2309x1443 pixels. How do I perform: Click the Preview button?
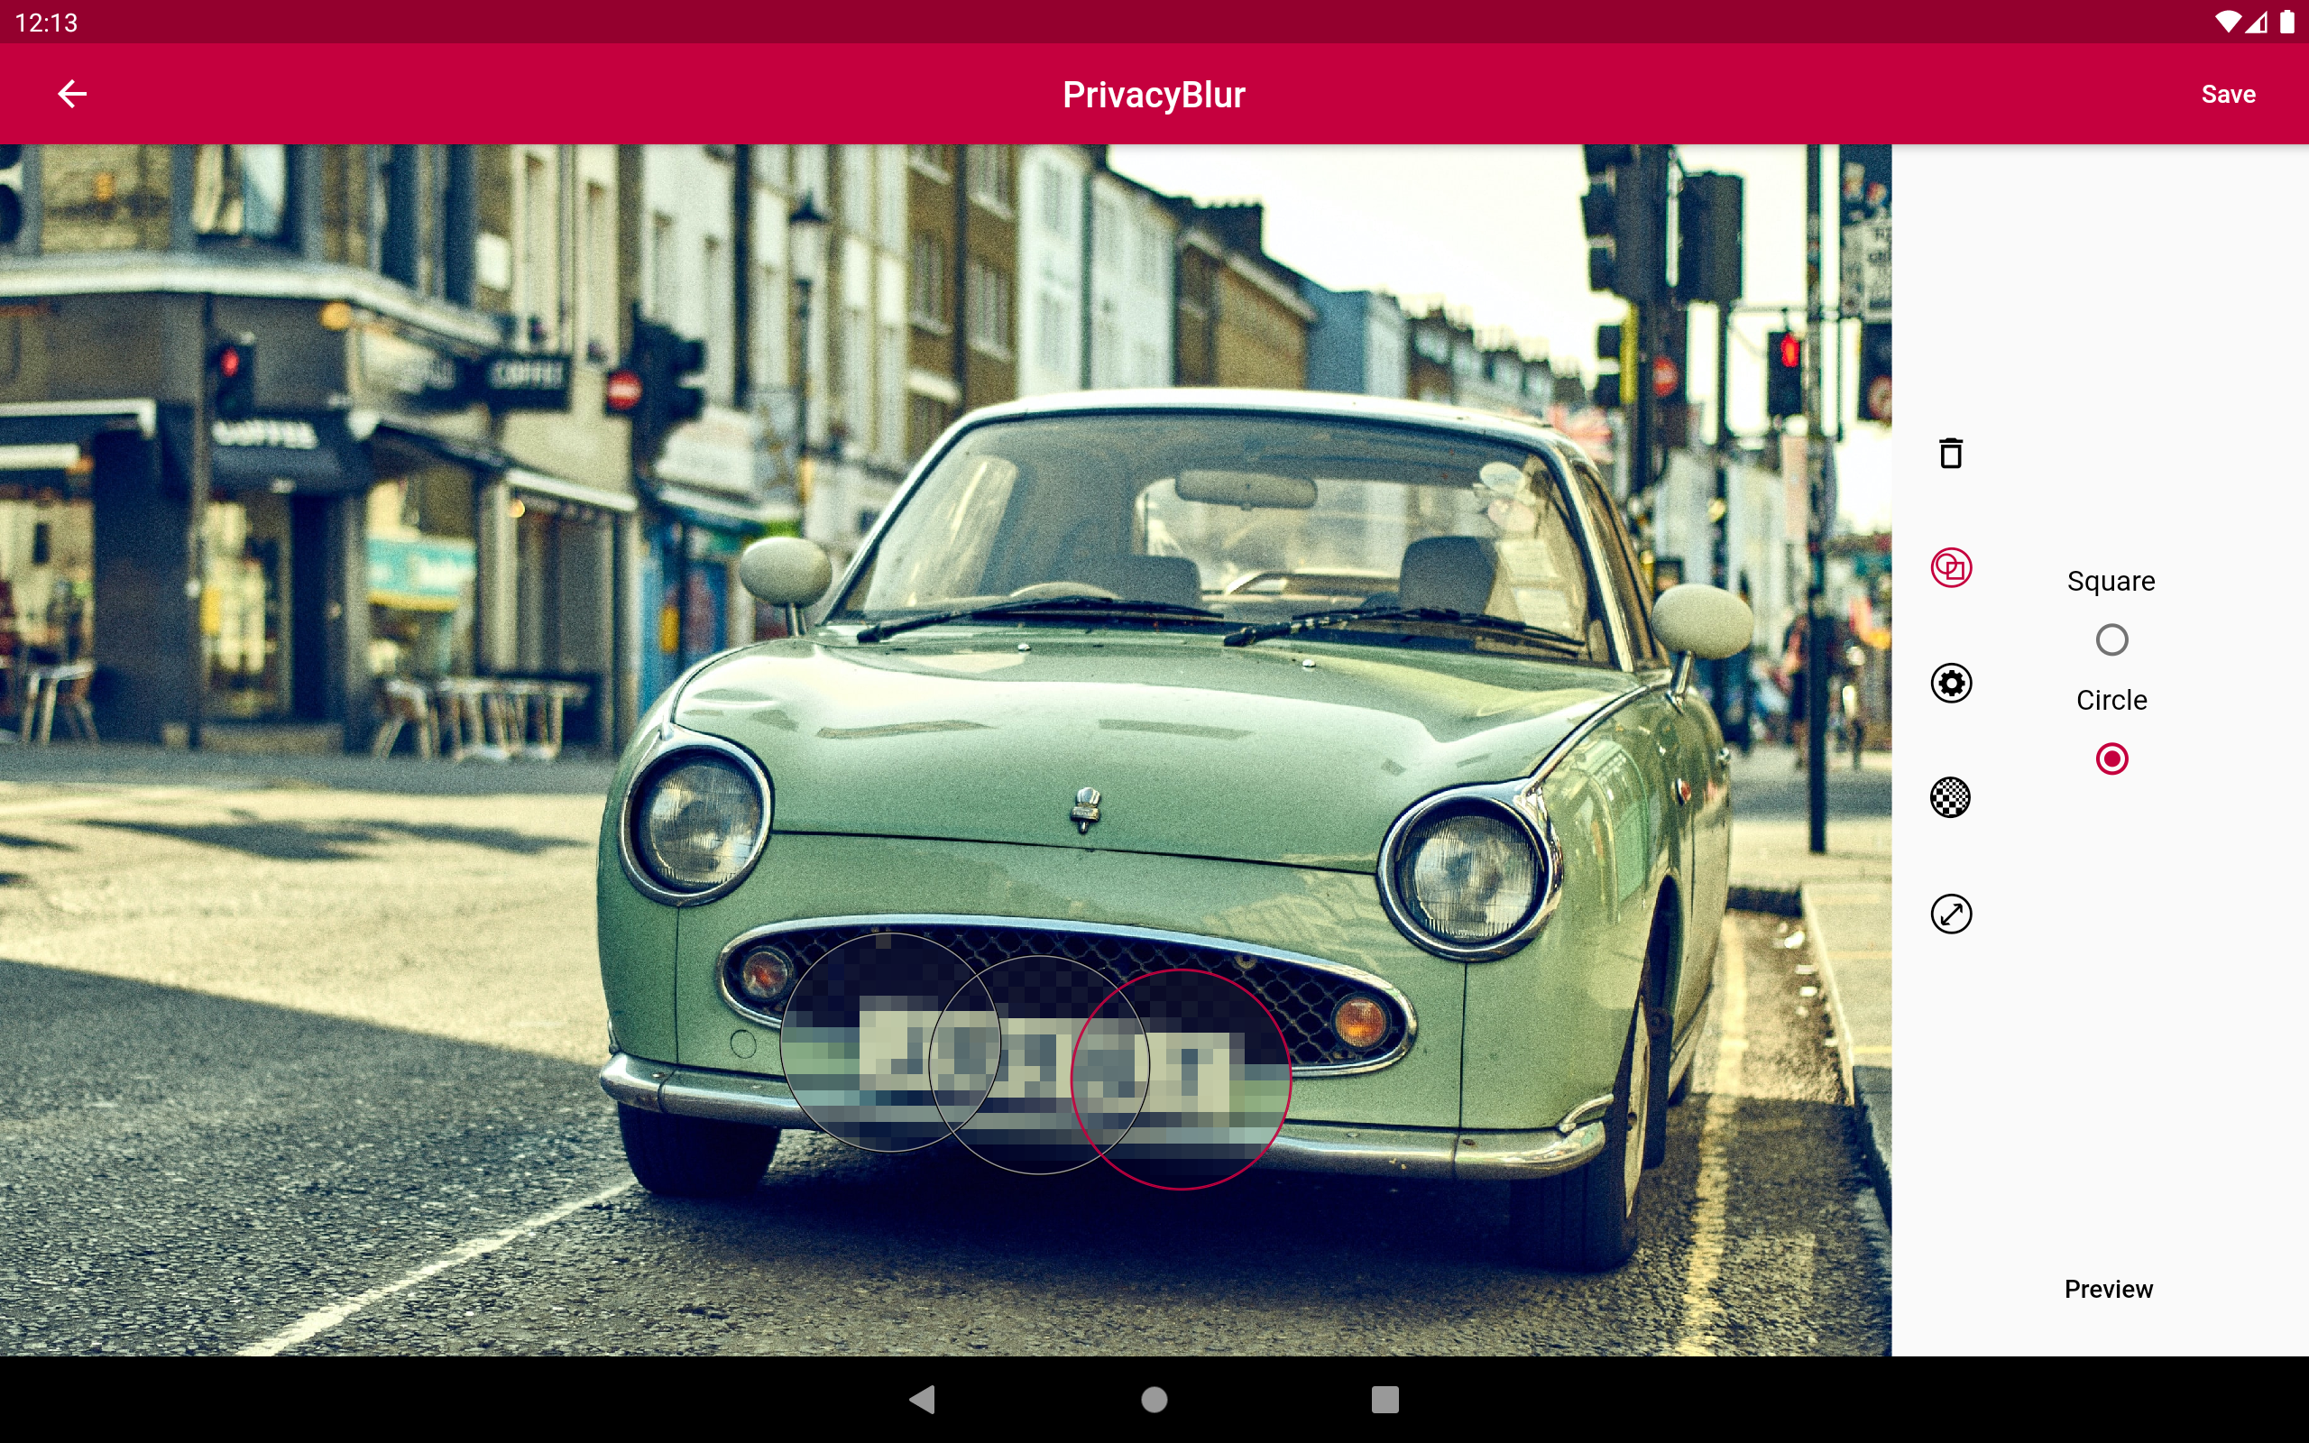[x=2109, y=1289]
